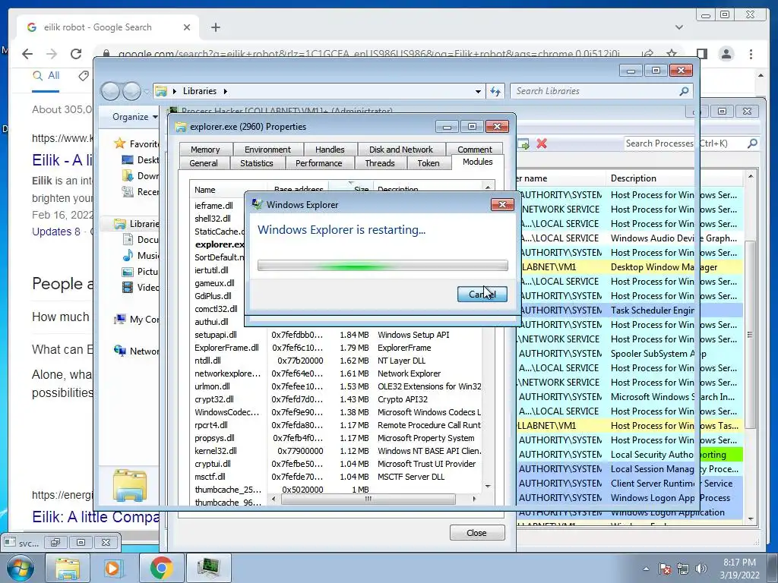Select the Desktop Window Manager process row
Image resolution: width=778 pixels, height=583 pixels.
630,266
